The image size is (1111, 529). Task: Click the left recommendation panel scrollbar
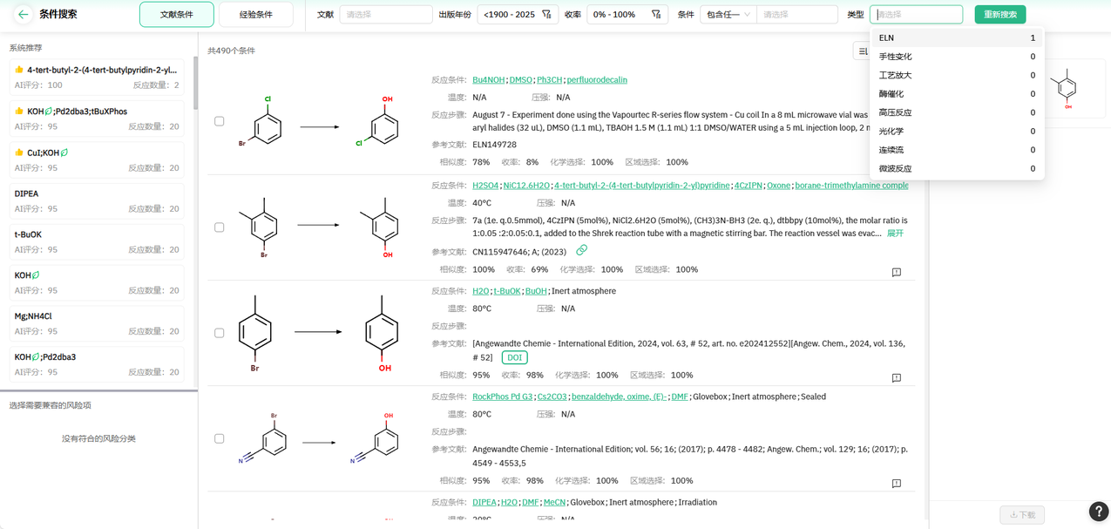tap(195, 83)
